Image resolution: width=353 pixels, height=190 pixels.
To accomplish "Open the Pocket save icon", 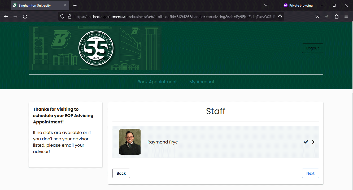I will click(317, 16).
